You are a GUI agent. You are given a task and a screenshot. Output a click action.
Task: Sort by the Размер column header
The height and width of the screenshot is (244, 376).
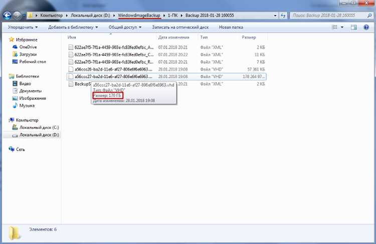coord(249,38)
